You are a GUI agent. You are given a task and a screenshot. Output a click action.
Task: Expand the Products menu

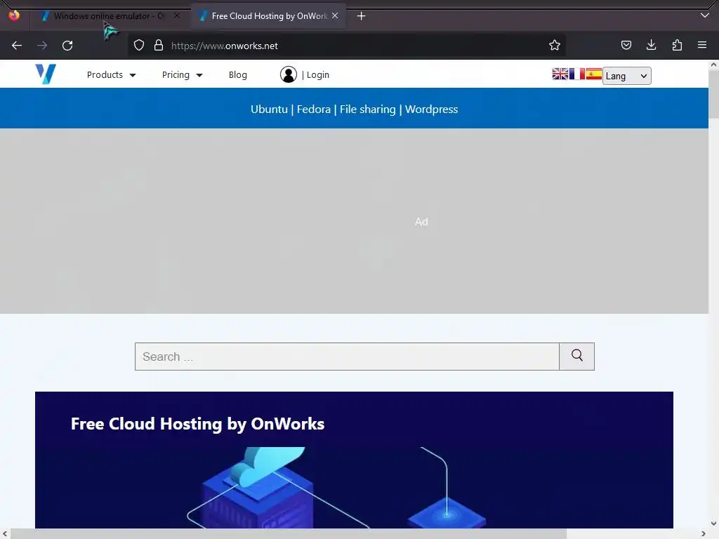coord(112,74)
